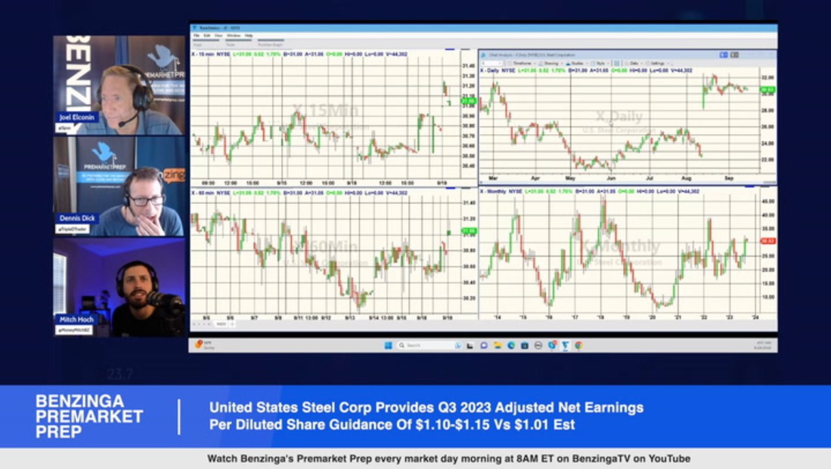Select Joel Elconin's video thumbnail
Screen dimensions: 831x469
[119, 85]
